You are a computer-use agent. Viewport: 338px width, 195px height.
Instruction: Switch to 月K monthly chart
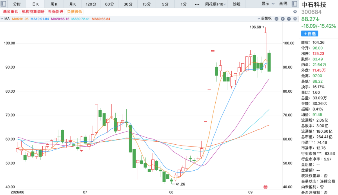tap(72, 4)
